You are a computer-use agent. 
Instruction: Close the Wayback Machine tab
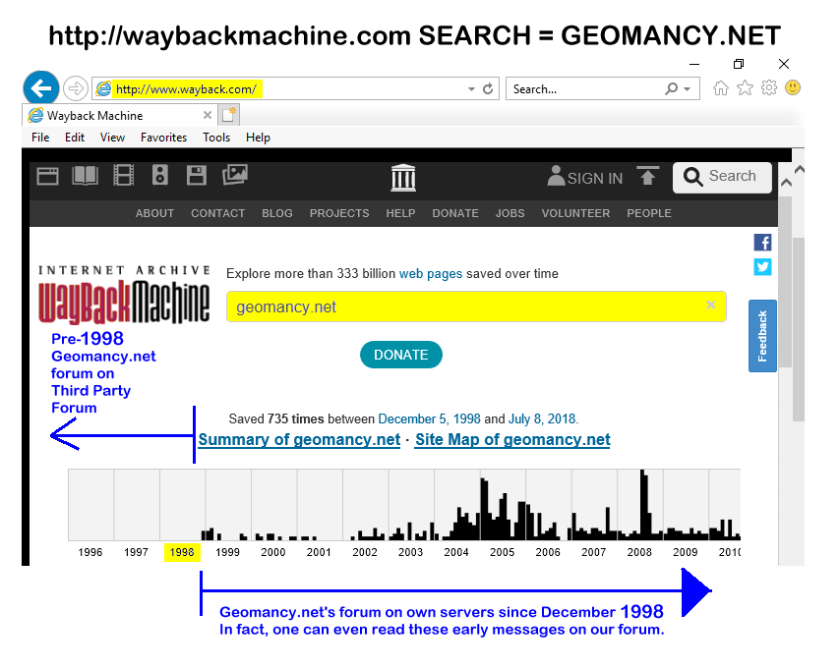(x=208, y=115)
